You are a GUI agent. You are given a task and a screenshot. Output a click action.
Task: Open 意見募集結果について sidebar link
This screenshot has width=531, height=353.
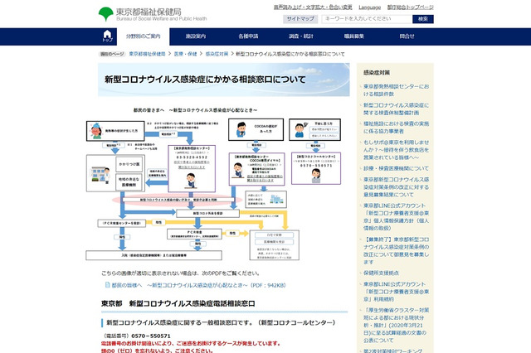[x=397, y=187]
